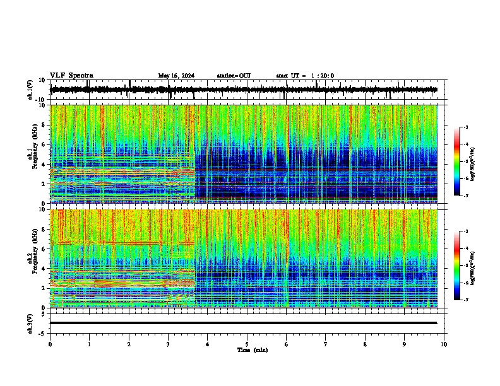Click the time axis tick label "1"

pyautogui.click(x=89, y=344)
